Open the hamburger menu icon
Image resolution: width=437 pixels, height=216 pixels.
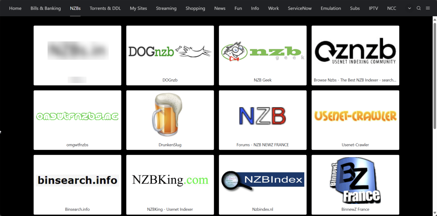coord(428,8)
